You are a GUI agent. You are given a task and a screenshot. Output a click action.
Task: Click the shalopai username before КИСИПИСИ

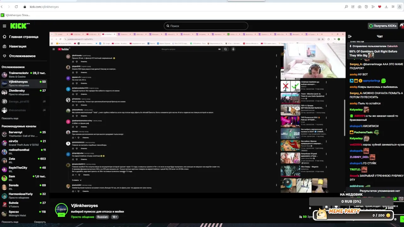coord(356,126)
